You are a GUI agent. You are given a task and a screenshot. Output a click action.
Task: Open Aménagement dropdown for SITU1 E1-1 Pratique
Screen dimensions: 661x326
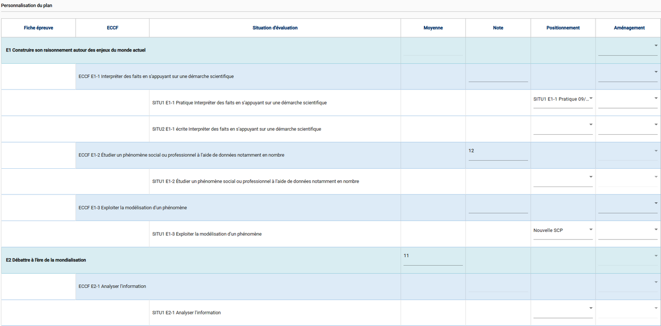click(628, 99)
